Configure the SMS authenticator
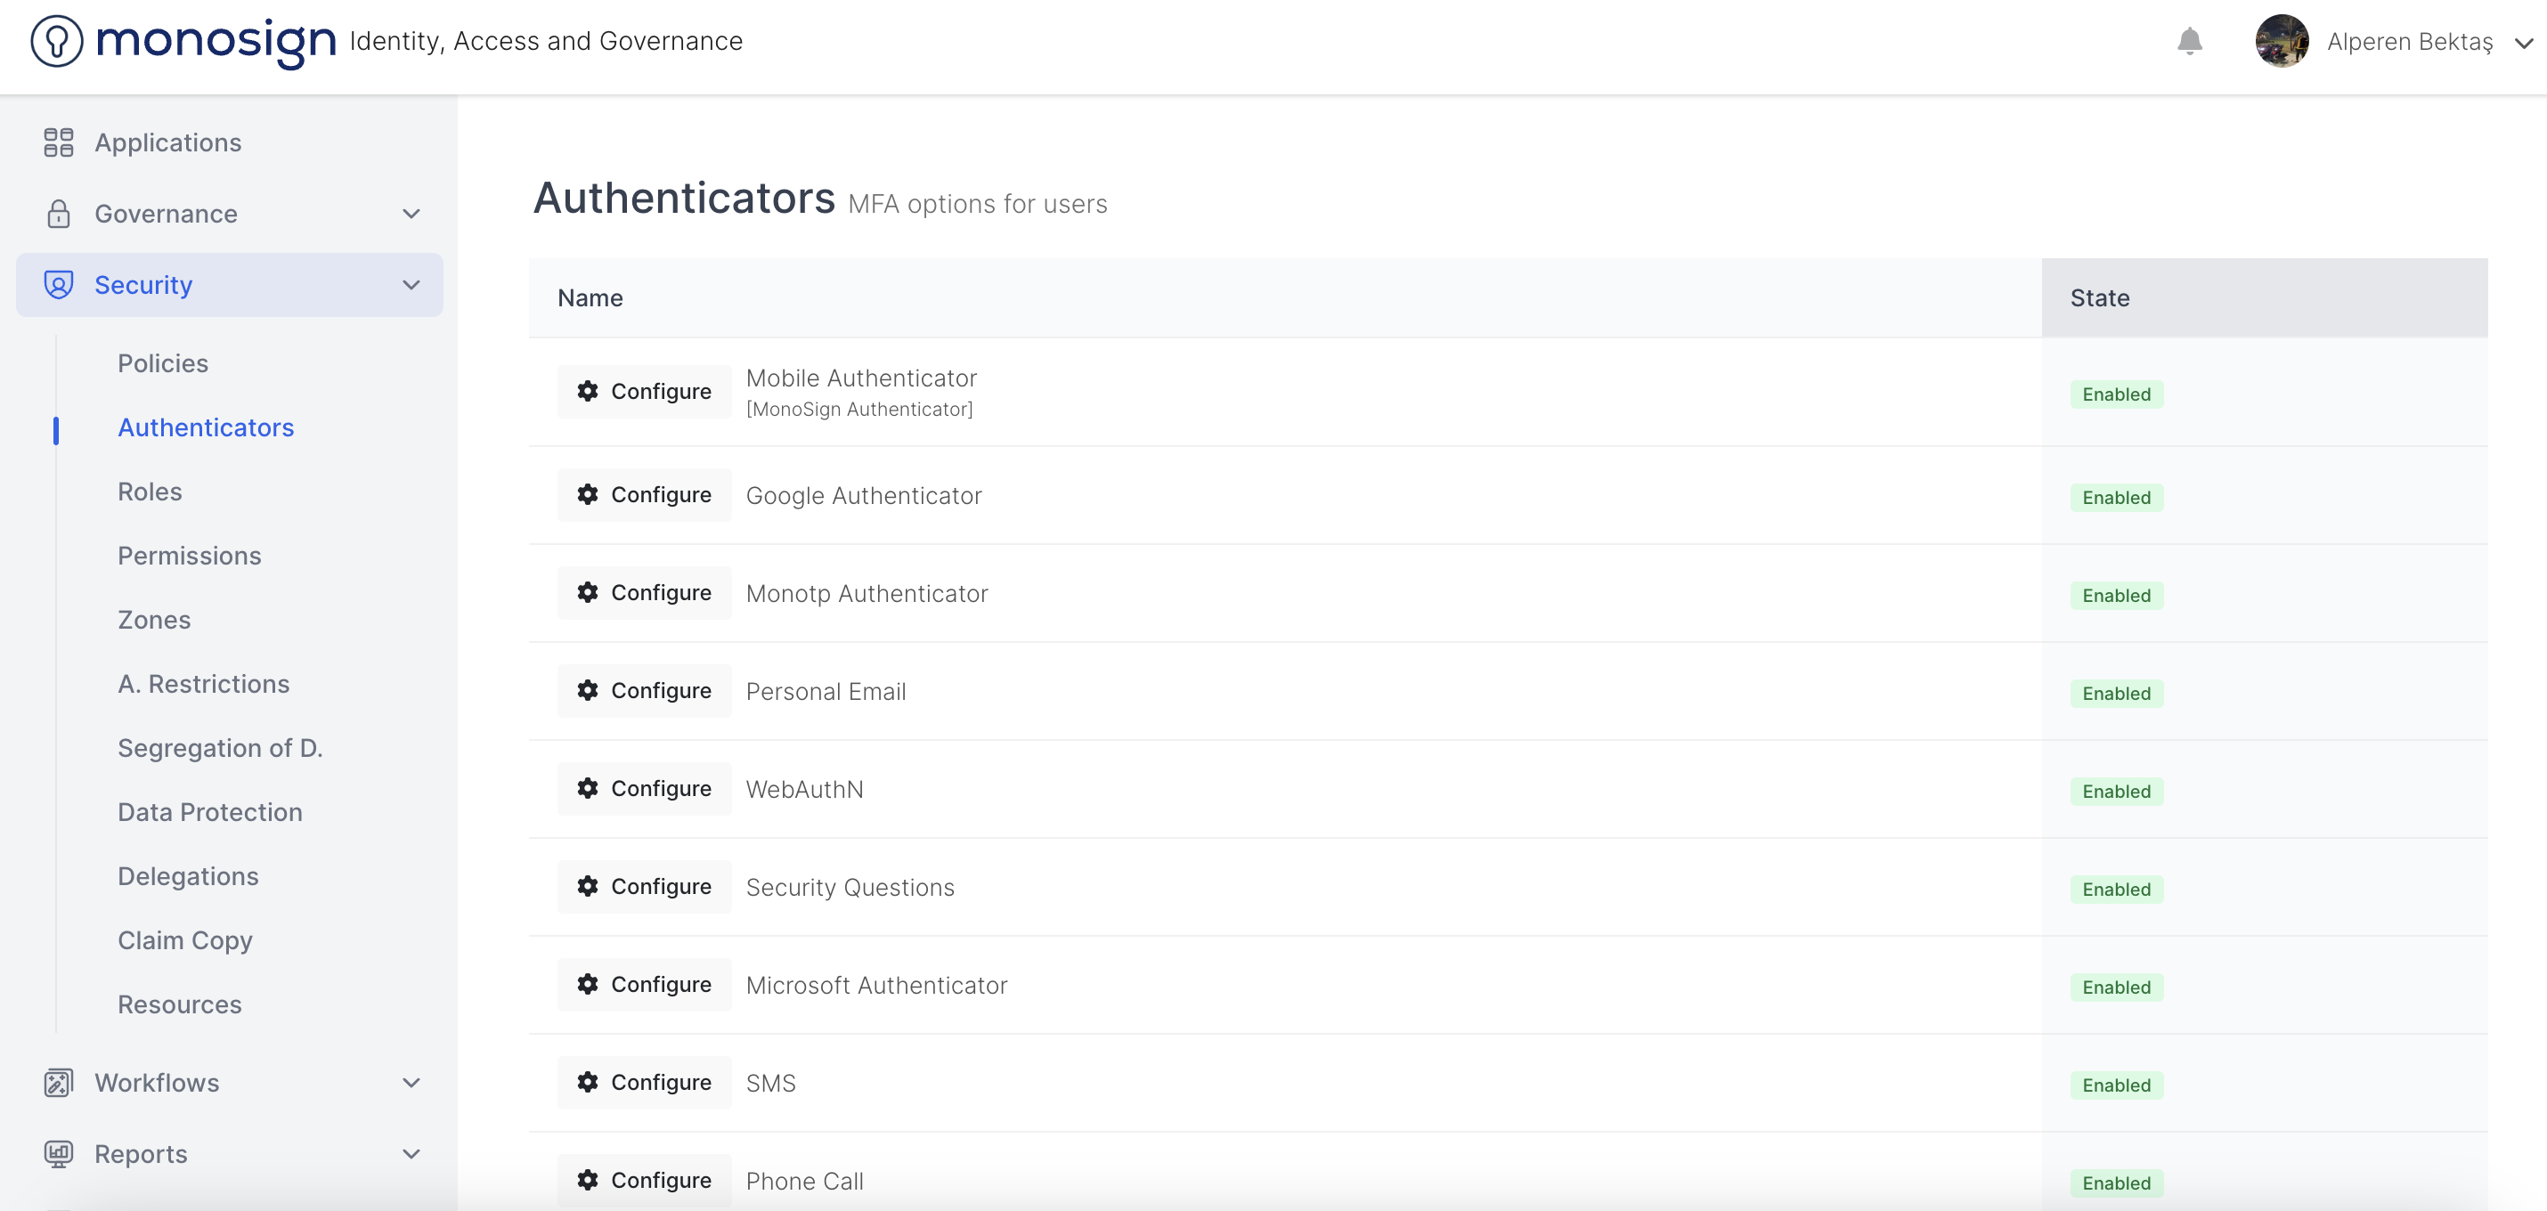The width and height of the screenshot is (2547, 1211). [x=644, y=1082]
